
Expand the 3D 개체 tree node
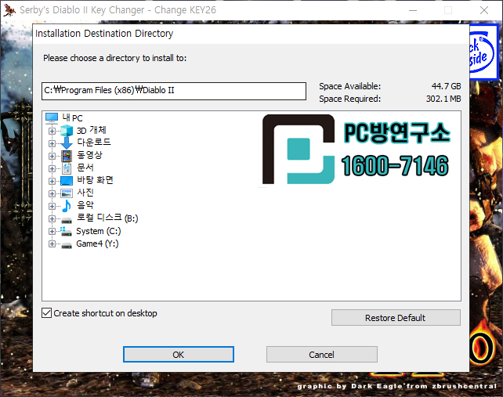[x=52, y=131]
